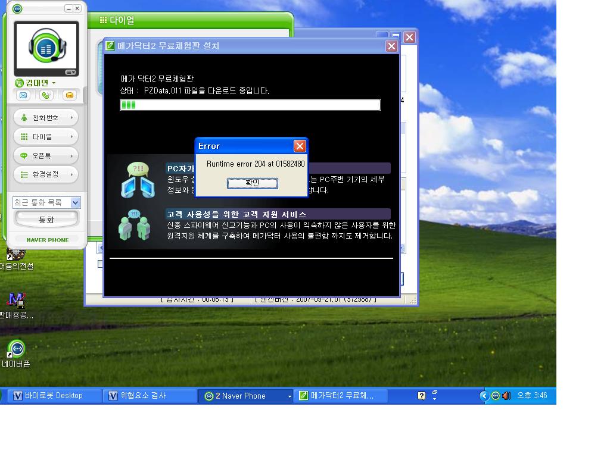Viewport: 610px width, 457px height.
Task: Click the PZData.011 download status text
Action: [x=195, y=91]
